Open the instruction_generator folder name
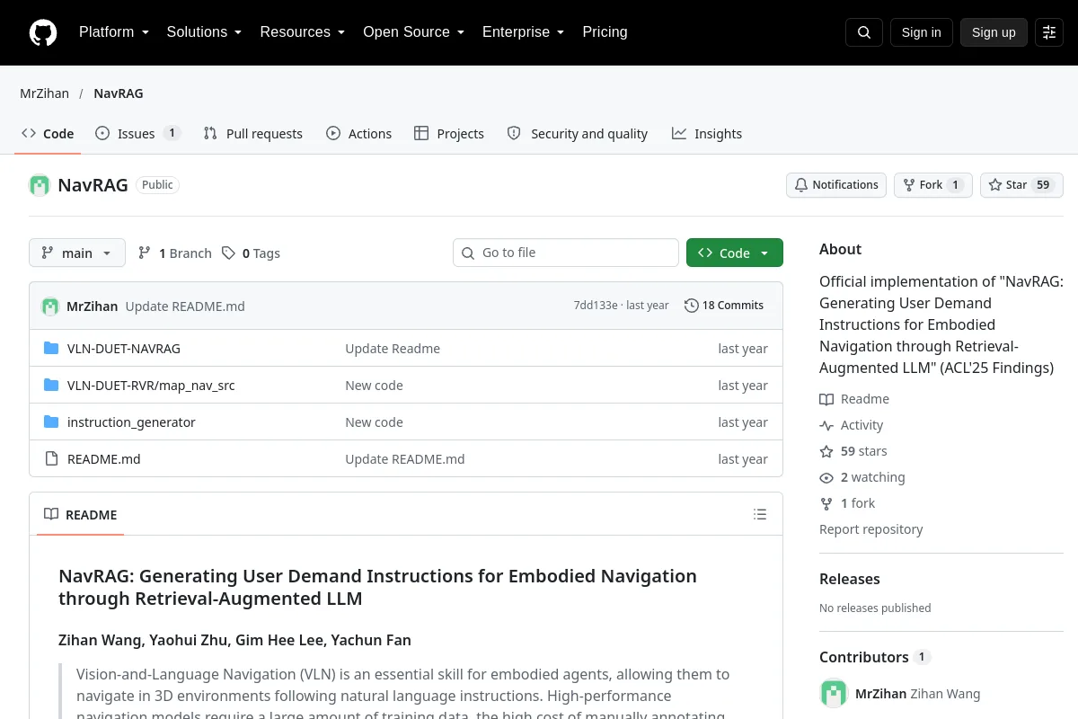 click(x=131, y=422)
